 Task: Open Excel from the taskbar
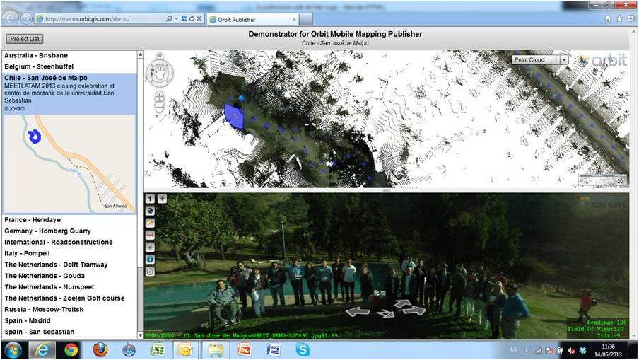pyautogui.click(x=158, y=350)
